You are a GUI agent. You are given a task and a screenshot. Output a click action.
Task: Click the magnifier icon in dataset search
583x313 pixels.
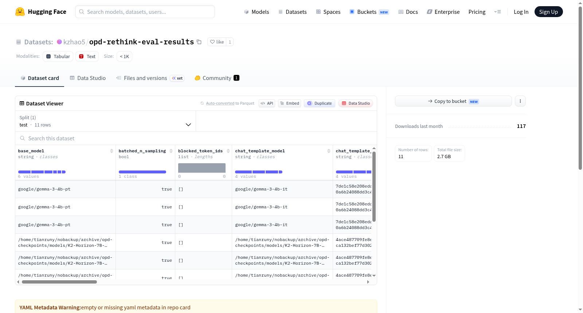23,138
